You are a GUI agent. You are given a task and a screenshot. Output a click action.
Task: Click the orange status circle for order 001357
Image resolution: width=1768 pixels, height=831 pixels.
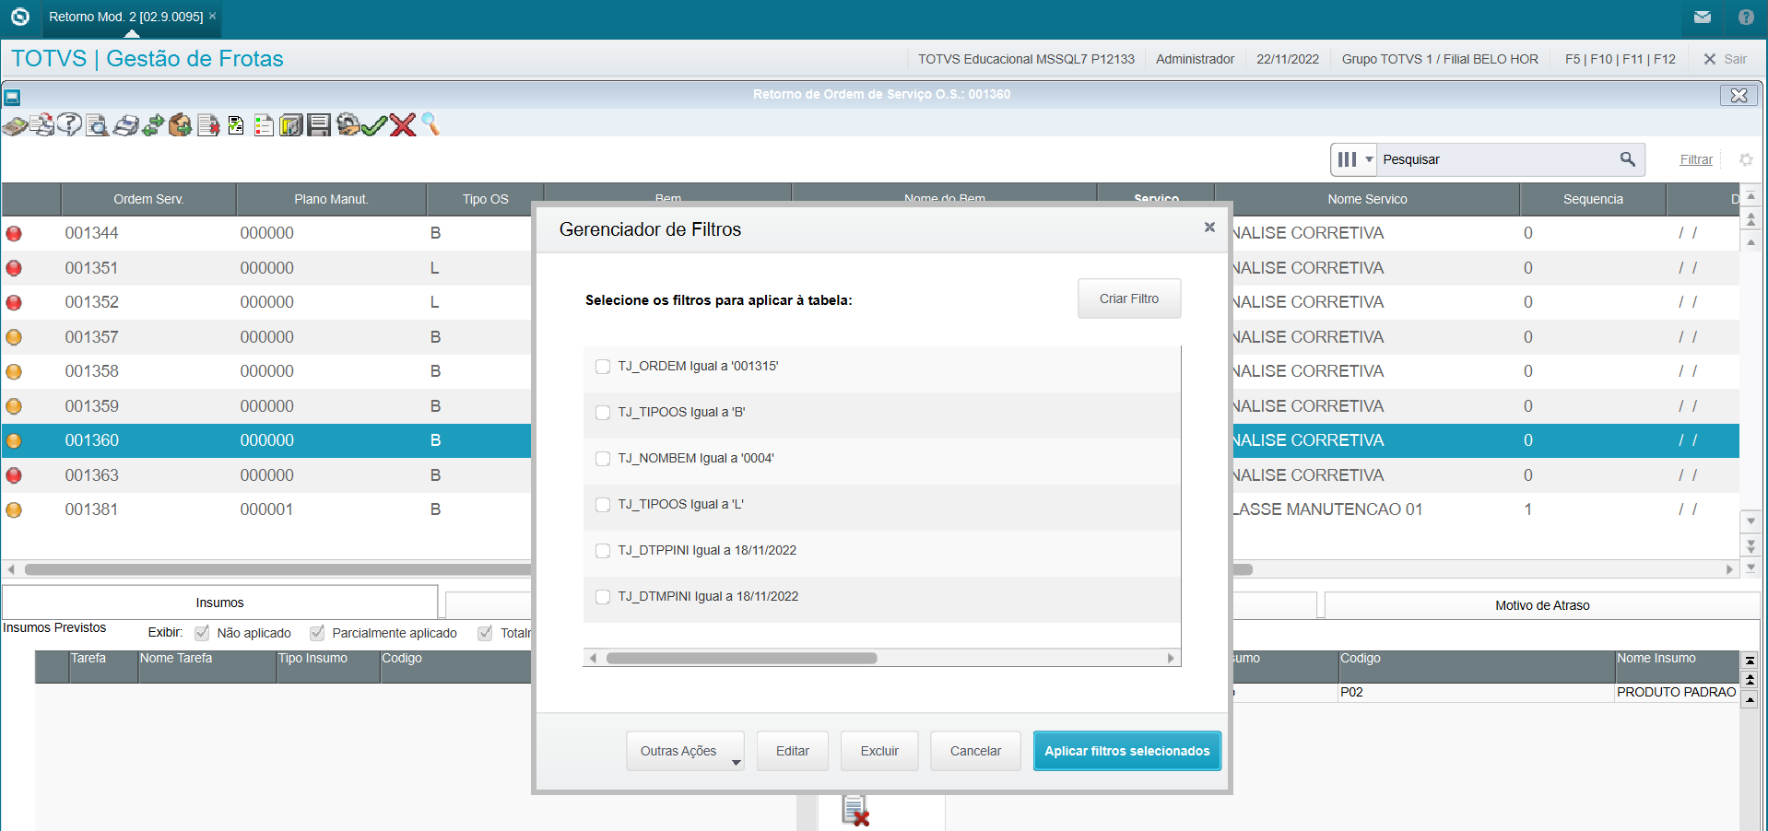(14, 337)
